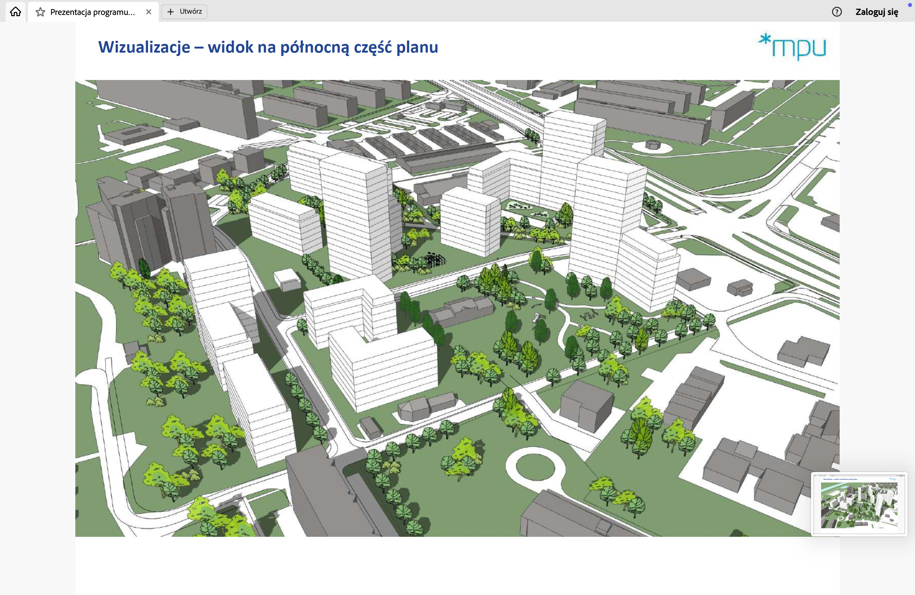
Task: Click the plus icon beside Utwórz
Action: tap(170, 12)
